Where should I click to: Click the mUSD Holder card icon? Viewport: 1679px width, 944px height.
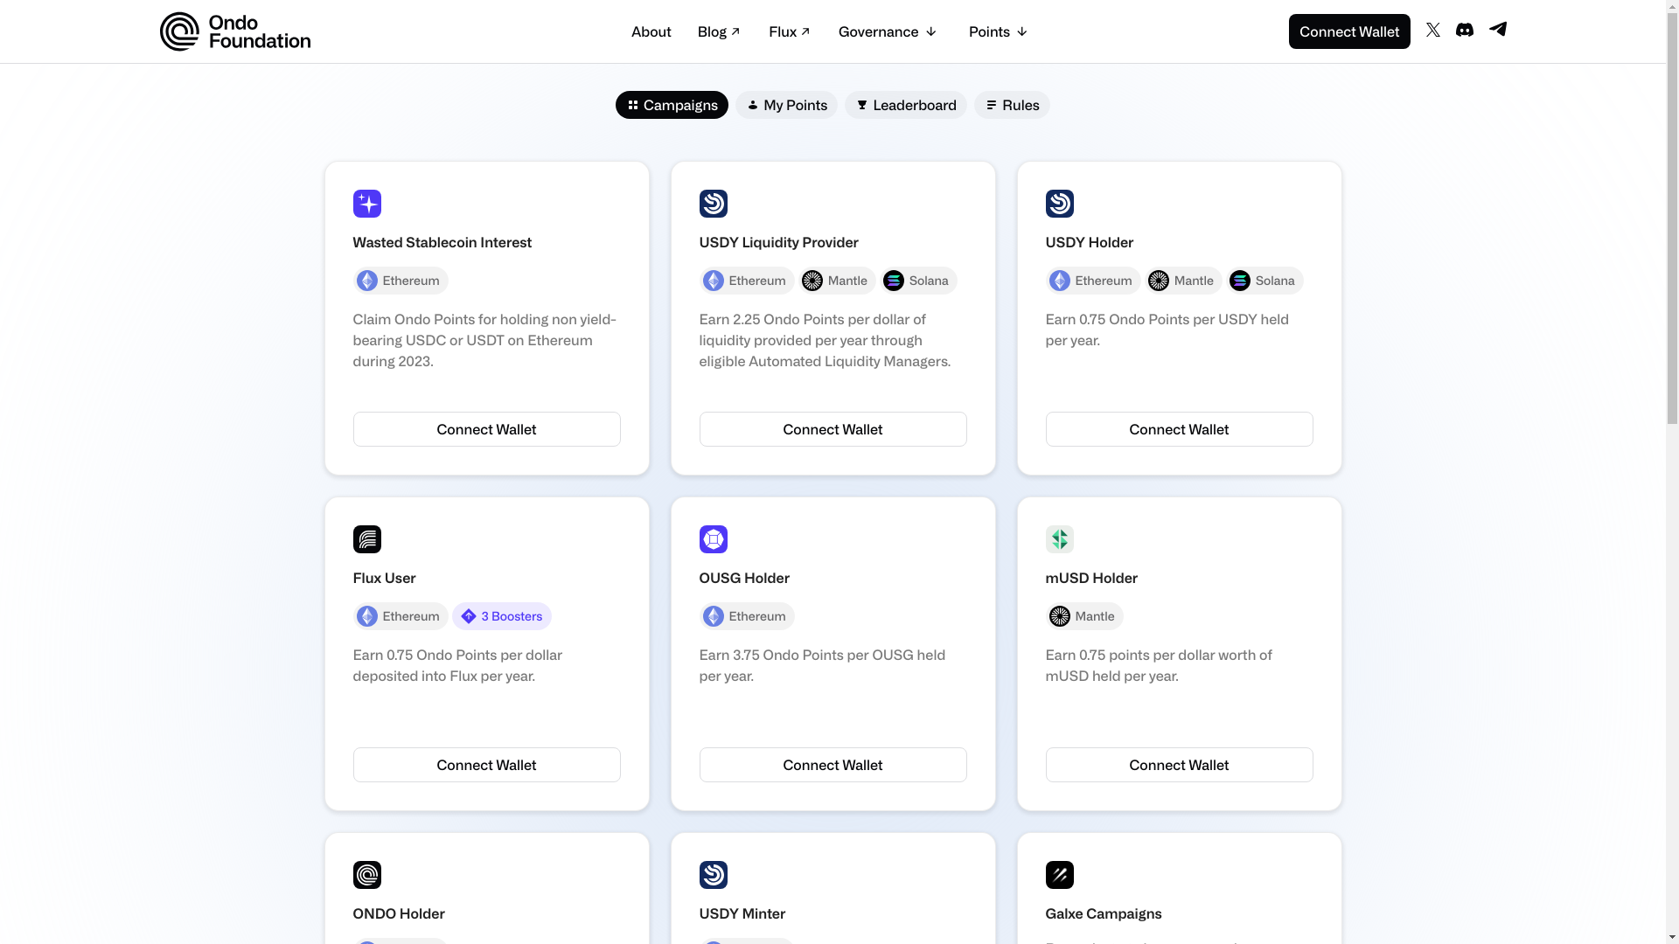1060,539
